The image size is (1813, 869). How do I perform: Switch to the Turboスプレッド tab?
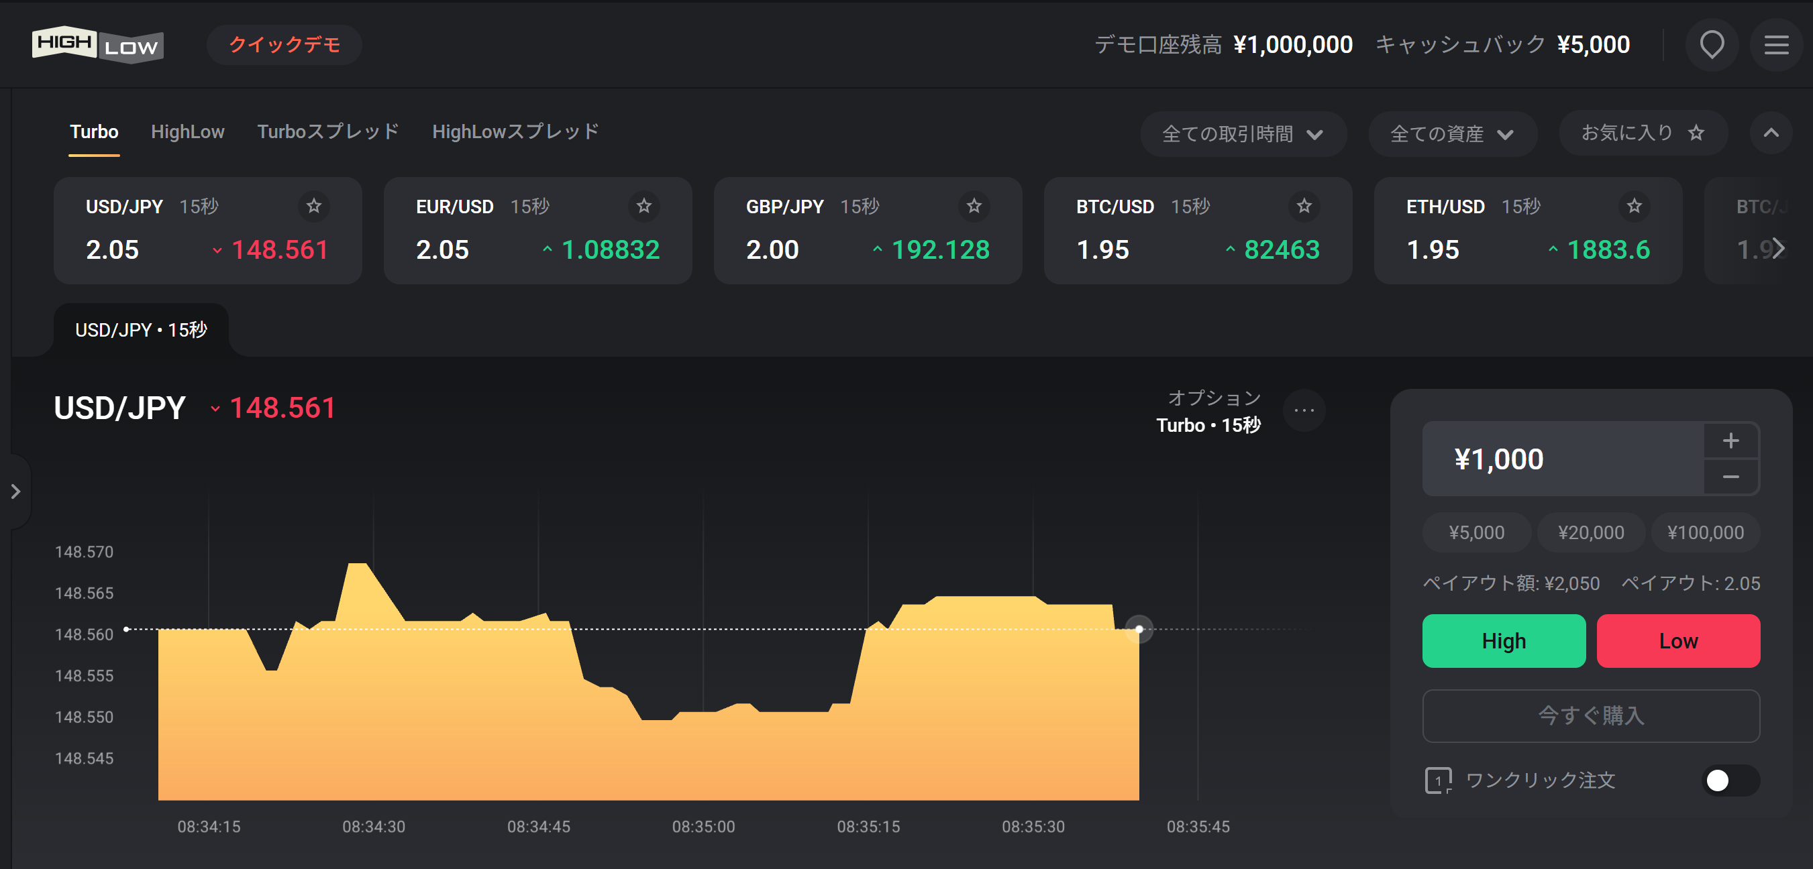[328, 132]
